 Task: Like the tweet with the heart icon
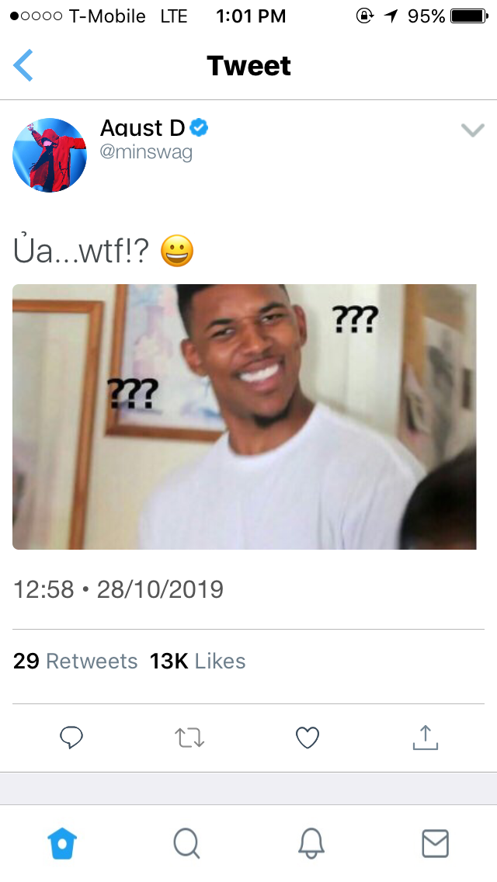308,738
